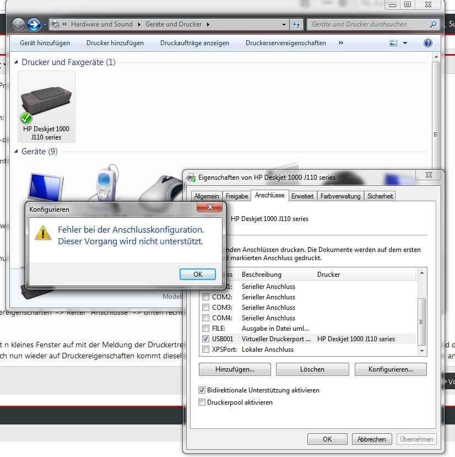This screenshot has width=455, height=457.
Task: Click the 'Hinzufügen...' port button
Action: click(x=235, y=369)
